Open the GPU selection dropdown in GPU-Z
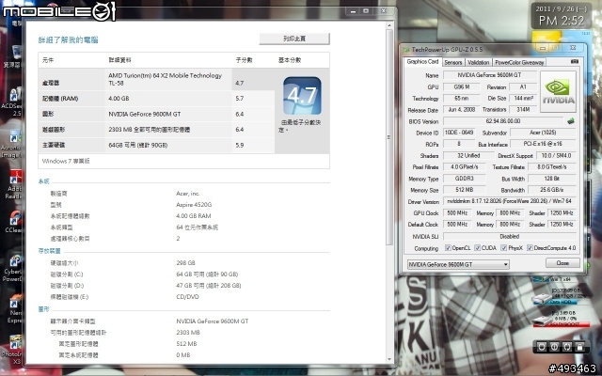The height and width of the screenshot is (376, 602). tap(458, 264)
